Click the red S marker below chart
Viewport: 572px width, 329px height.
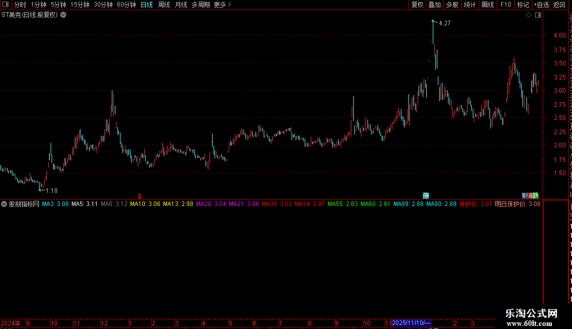139,196
